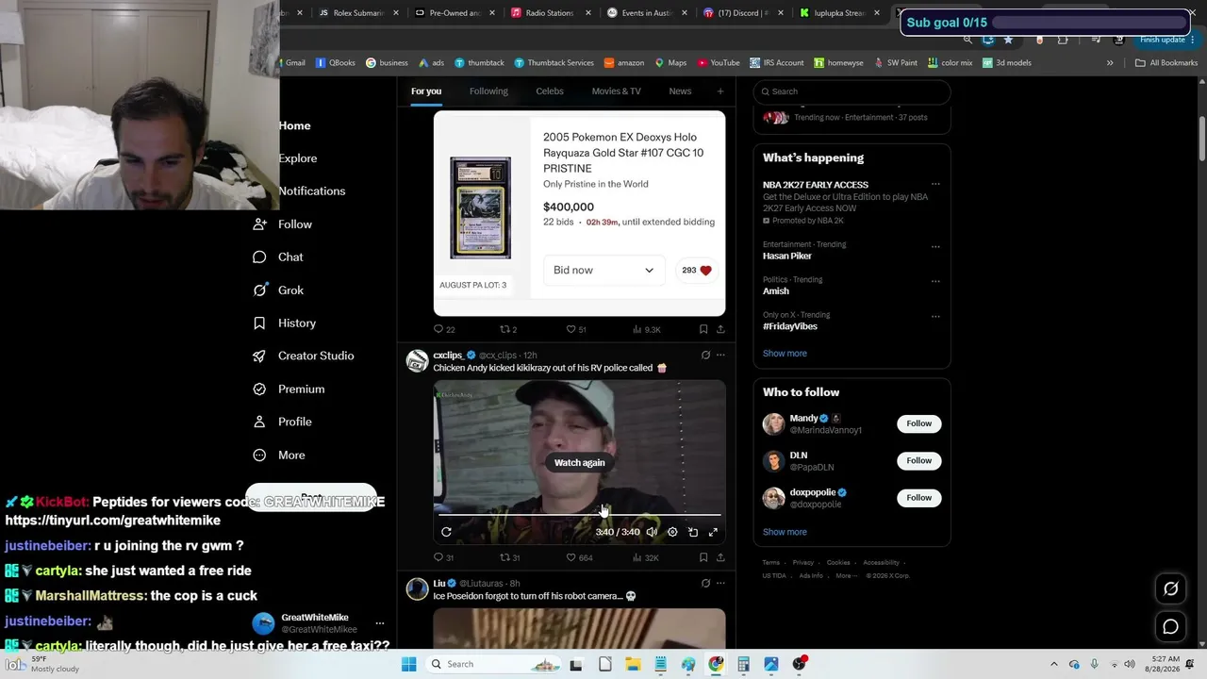Open Grok explain icon on cxclips_ post
The width and height of the screenshot is (1207, 679).
[705, 356]
